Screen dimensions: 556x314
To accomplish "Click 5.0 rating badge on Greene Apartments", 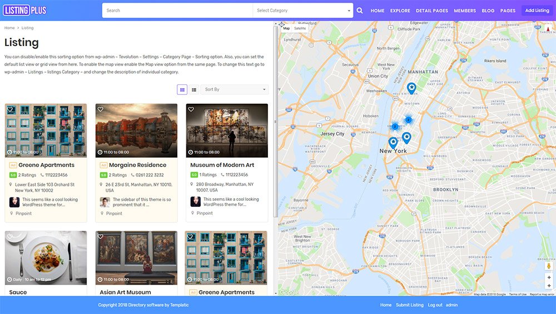I will [13, 175].
